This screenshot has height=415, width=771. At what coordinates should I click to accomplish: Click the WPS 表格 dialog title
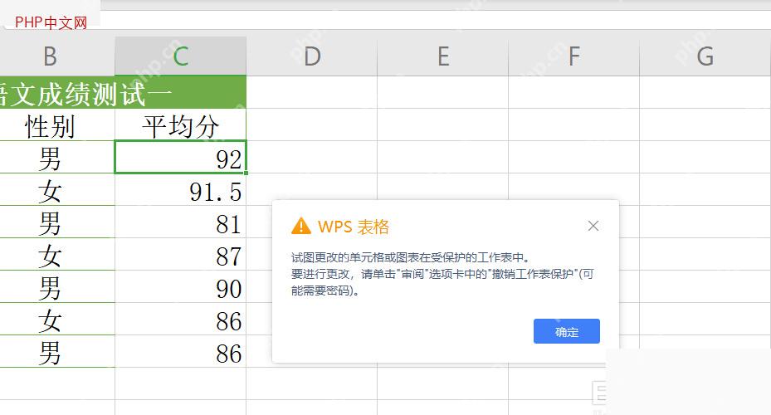(354, 227)
